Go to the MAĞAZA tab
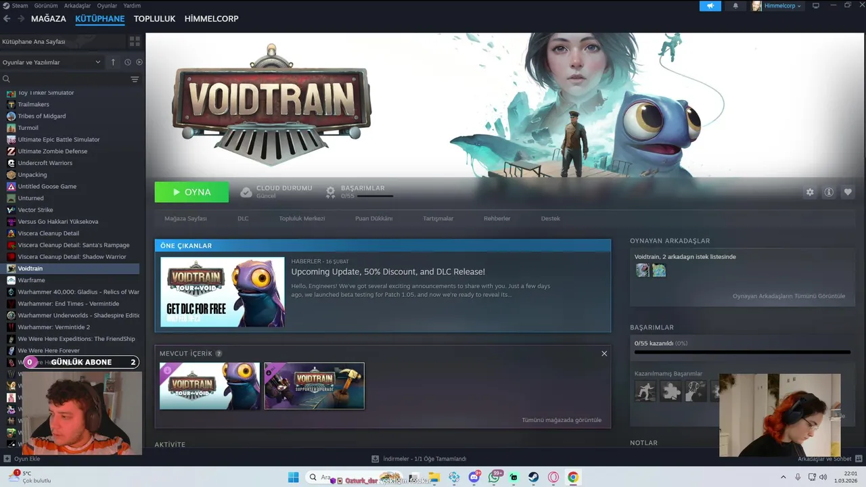 pyautogui.click(x=49, y=19)
